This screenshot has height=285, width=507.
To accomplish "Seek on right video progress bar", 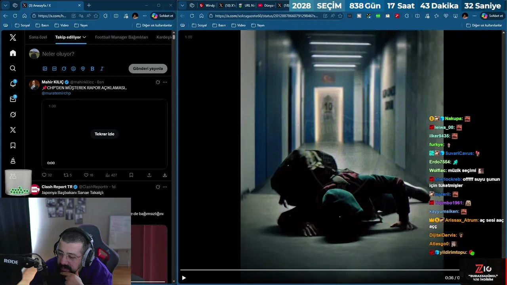I will coord(319,270).
